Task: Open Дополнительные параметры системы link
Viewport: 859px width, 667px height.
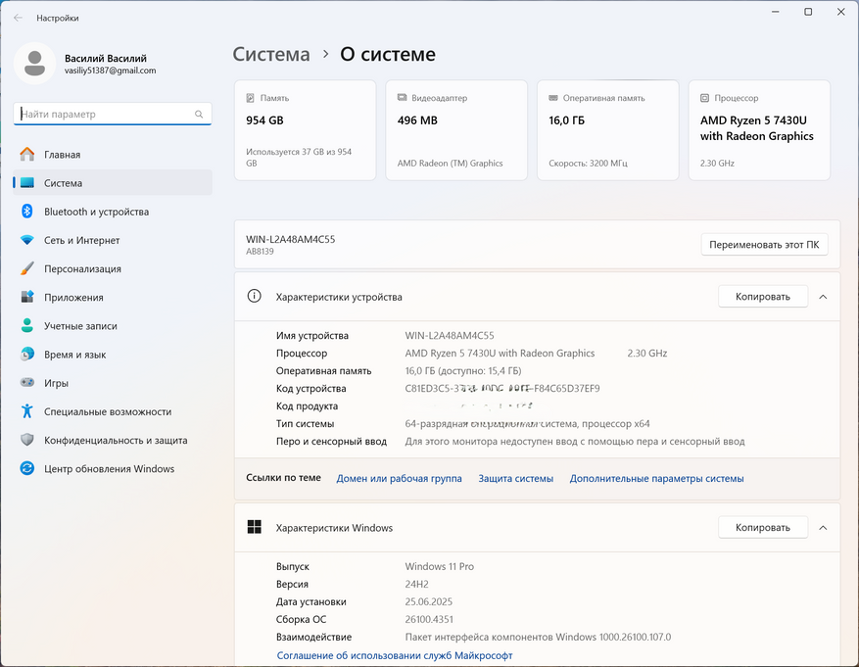Action: click(x=656, y=479)
